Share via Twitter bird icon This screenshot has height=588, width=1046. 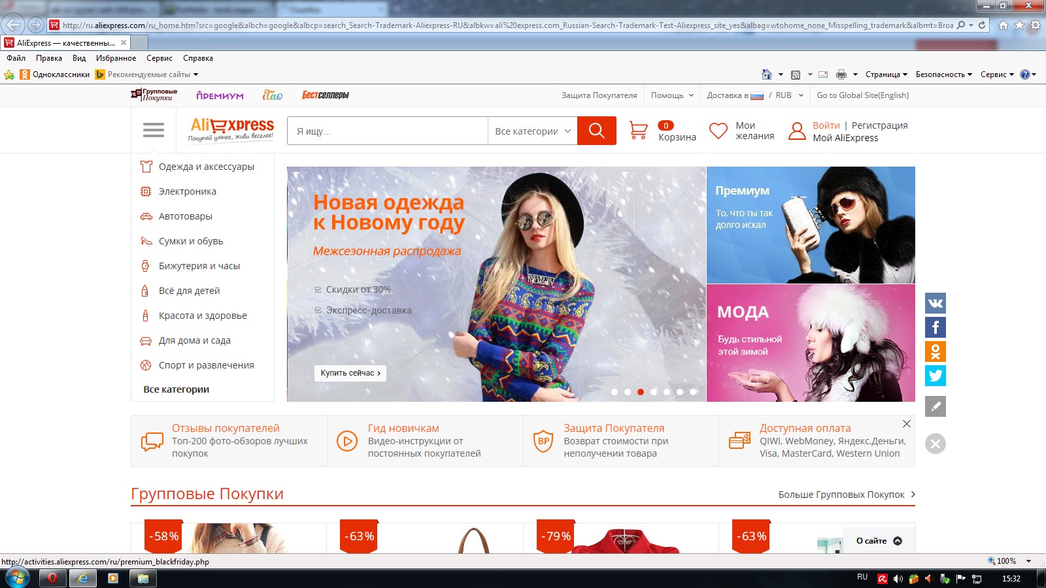(935, 376)
